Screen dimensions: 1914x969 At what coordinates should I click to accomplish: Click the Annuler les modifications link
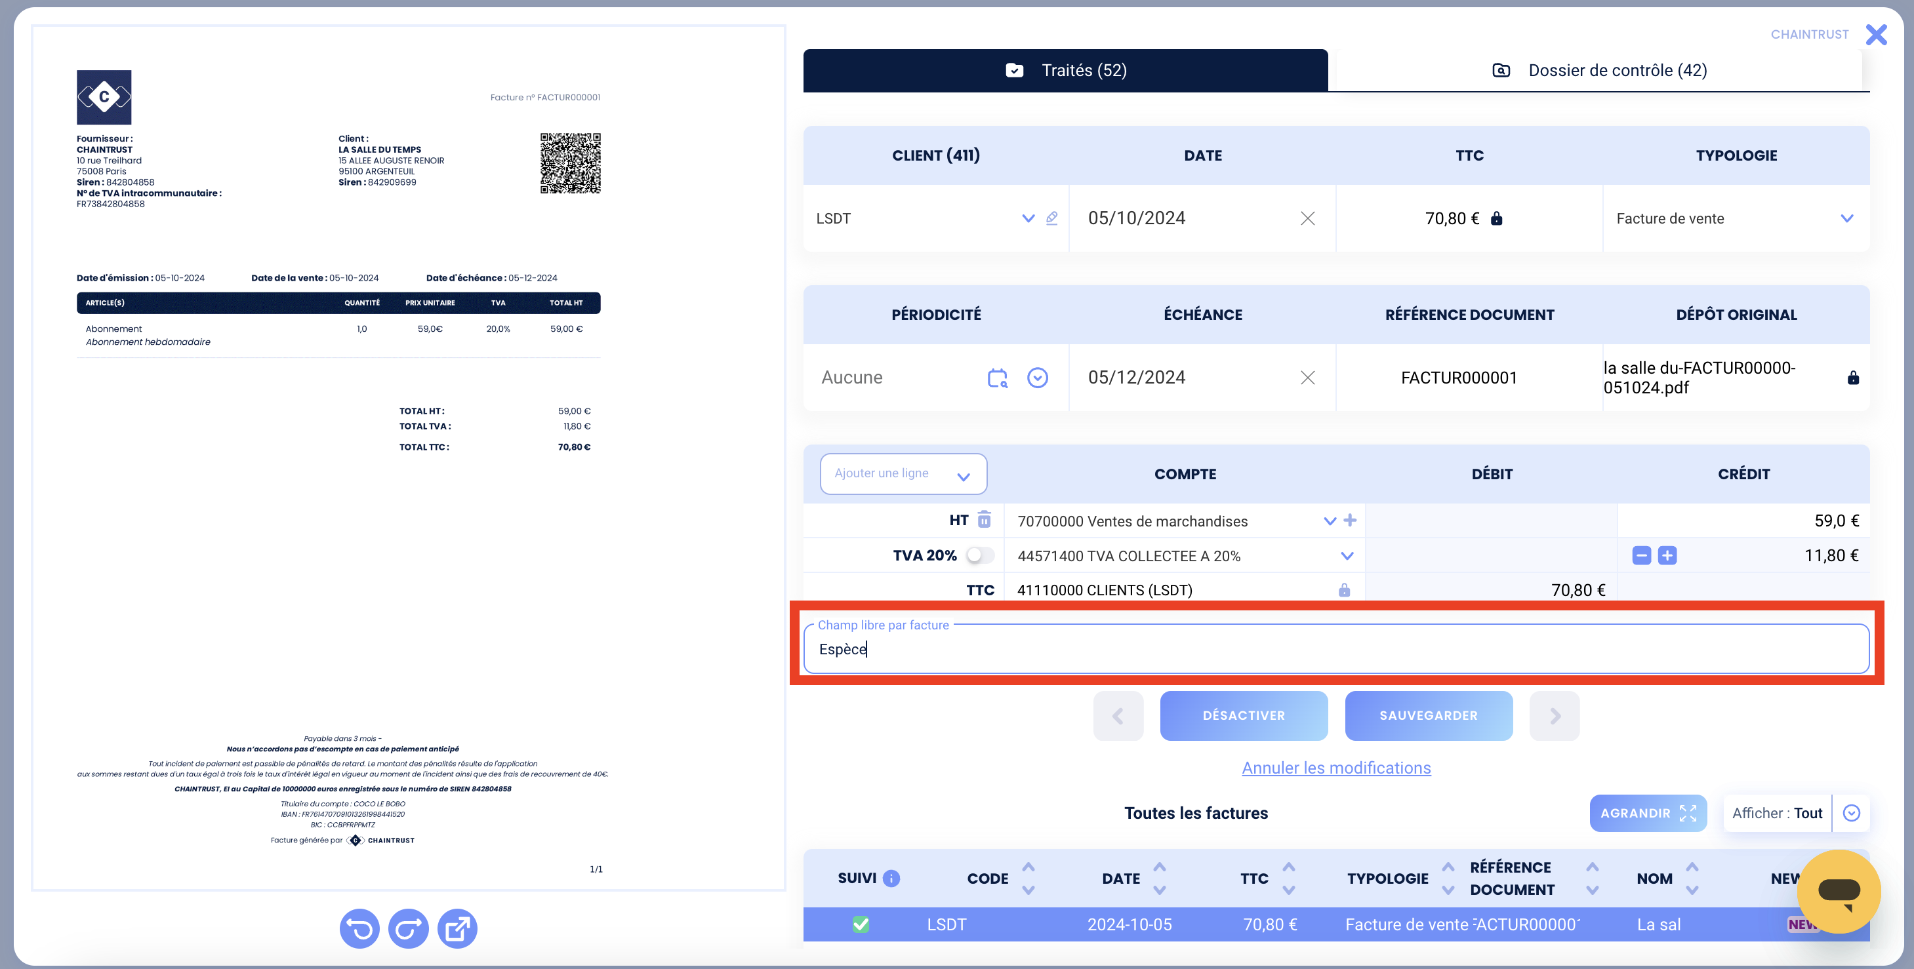(x=1336, y=768)
